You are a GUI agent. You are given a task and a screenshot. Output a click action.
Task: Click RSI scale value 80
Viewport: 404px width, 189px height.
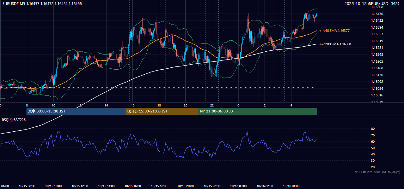point(373,129)
